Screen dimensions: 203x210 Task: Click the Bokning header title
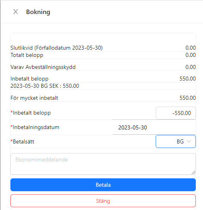pyautogui.click(x=38, y=12)
